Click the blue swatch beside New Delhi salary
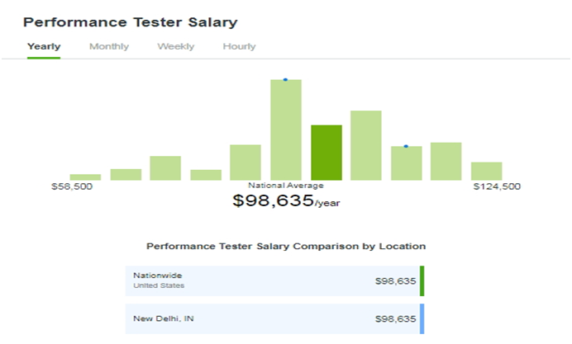The height and width of the screenshot is (344, 572). coord(422,319)
